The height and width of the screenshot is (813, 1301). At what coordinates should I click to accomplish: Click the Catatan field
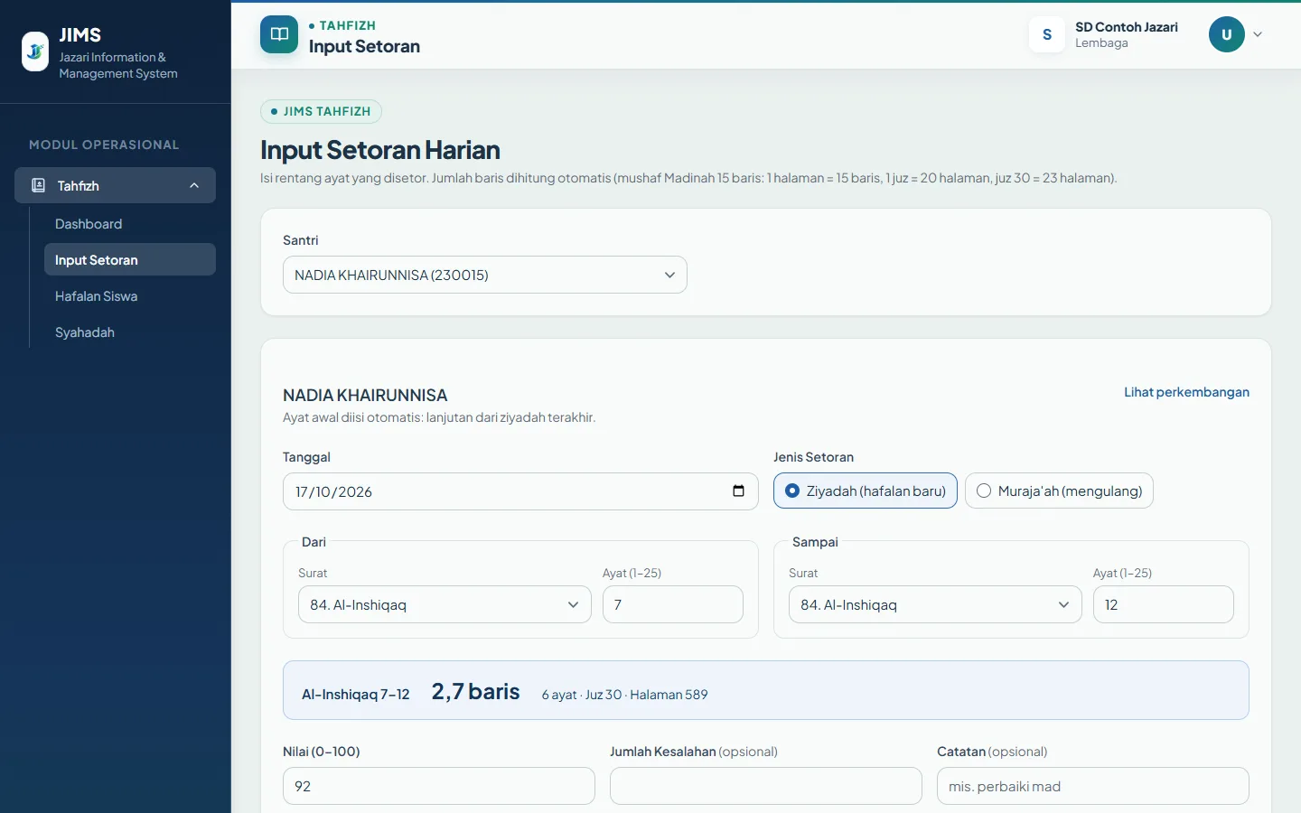click(x=1093, y=786)
